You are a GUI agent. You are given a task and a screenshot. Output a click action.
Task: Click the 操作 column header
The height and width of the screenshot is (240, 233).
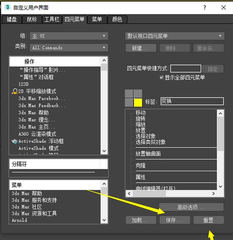tap(55, 62)
